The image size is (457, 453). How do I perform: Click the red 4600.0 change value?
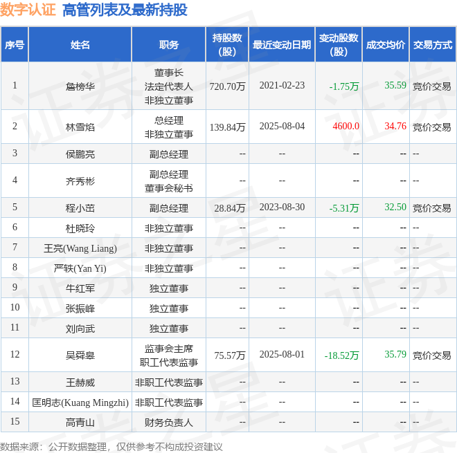(x=346, y=126)
